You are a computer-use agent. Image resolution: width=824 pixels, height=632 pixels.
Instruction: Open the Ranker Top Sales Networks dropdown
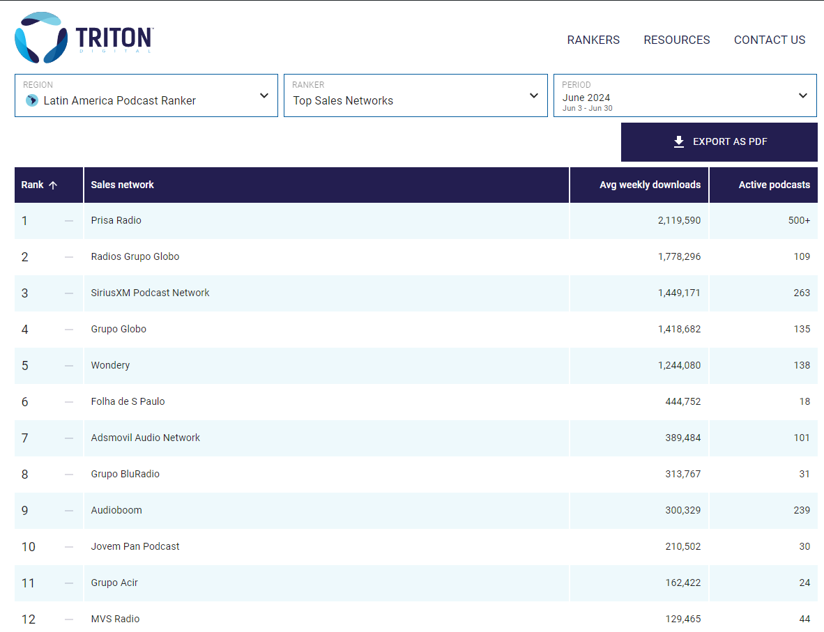coord(415,95)
